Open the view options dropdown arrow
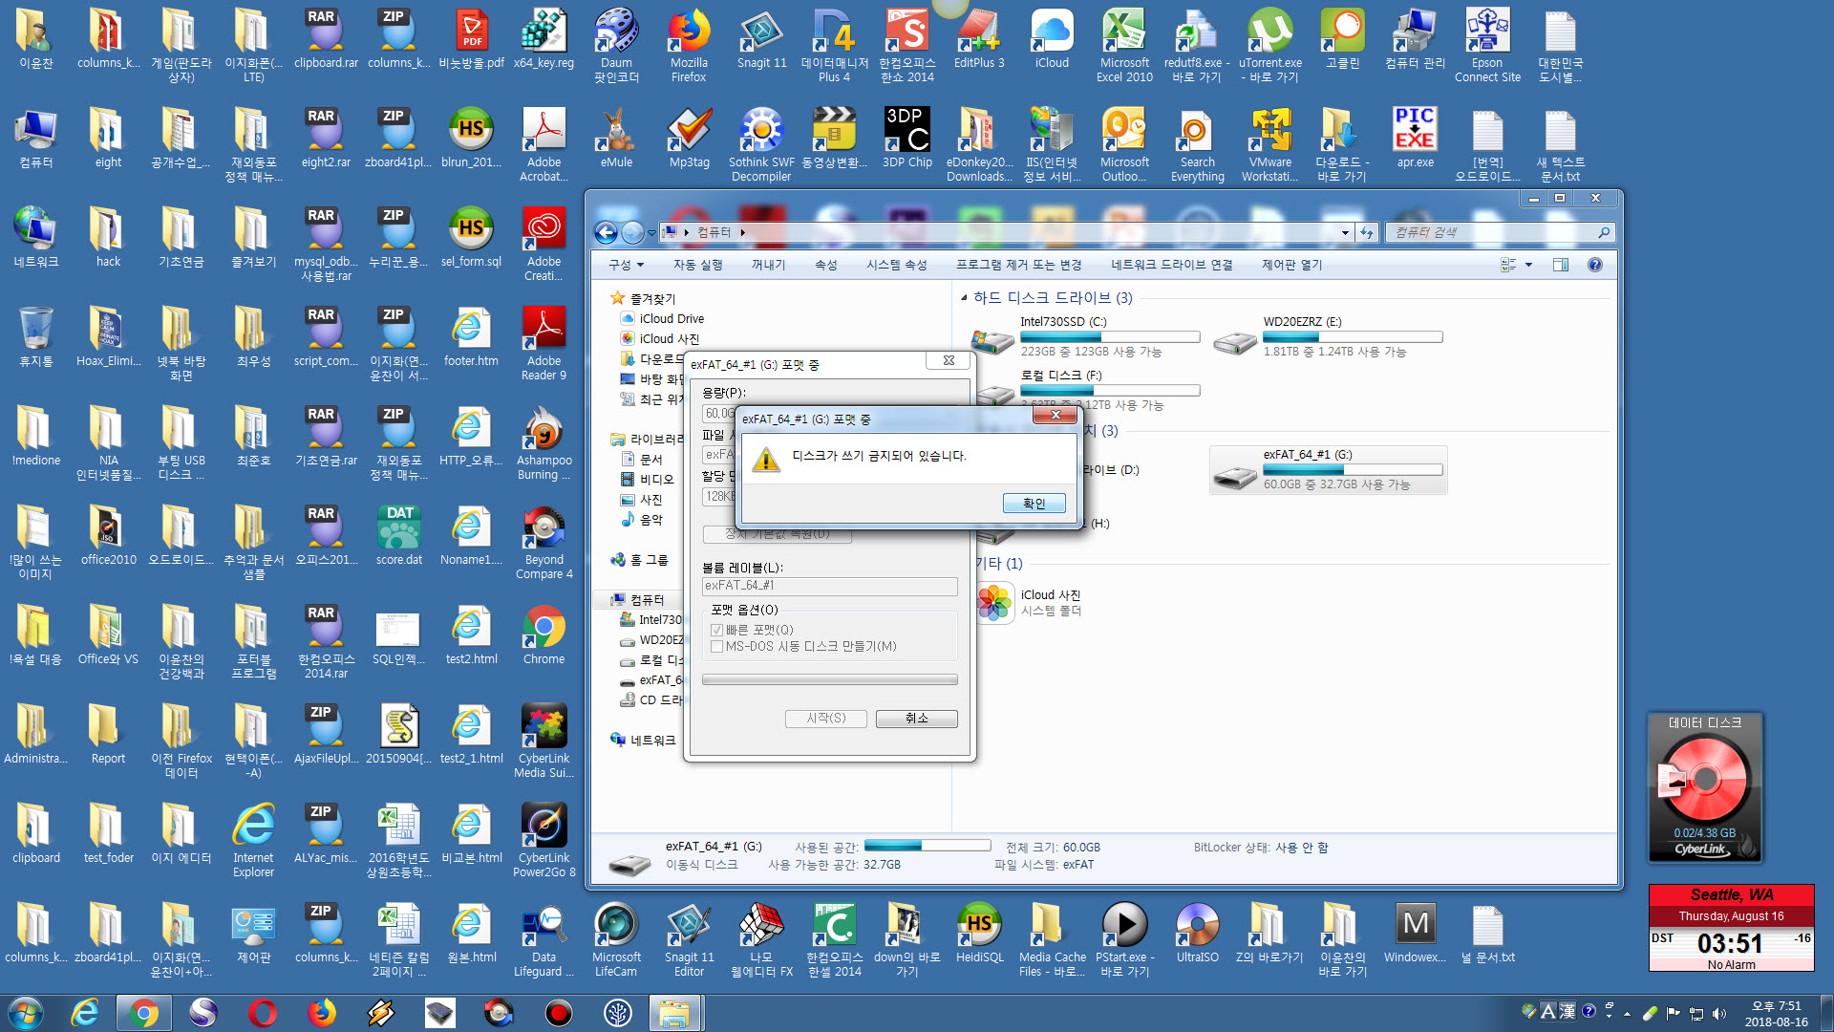 pos(1528,265)
